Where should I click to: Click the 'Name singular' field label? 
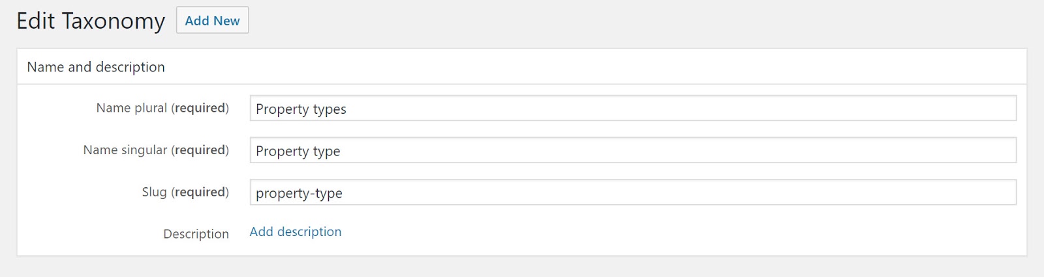(x=125, y=150)
